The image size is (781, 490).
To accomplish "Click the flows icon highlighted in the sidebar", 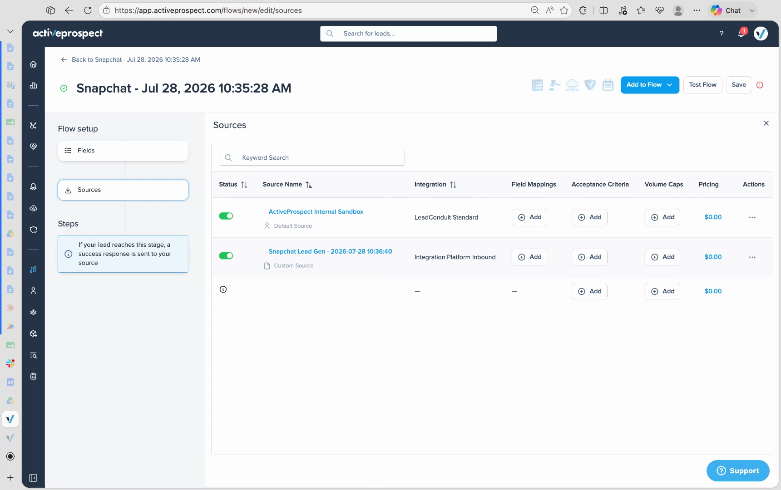I will (x=33, y=269).
